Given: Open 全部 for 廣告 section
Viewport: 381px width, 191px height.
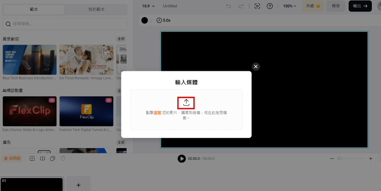Looking at the screenshot, I should click(121, 142).
